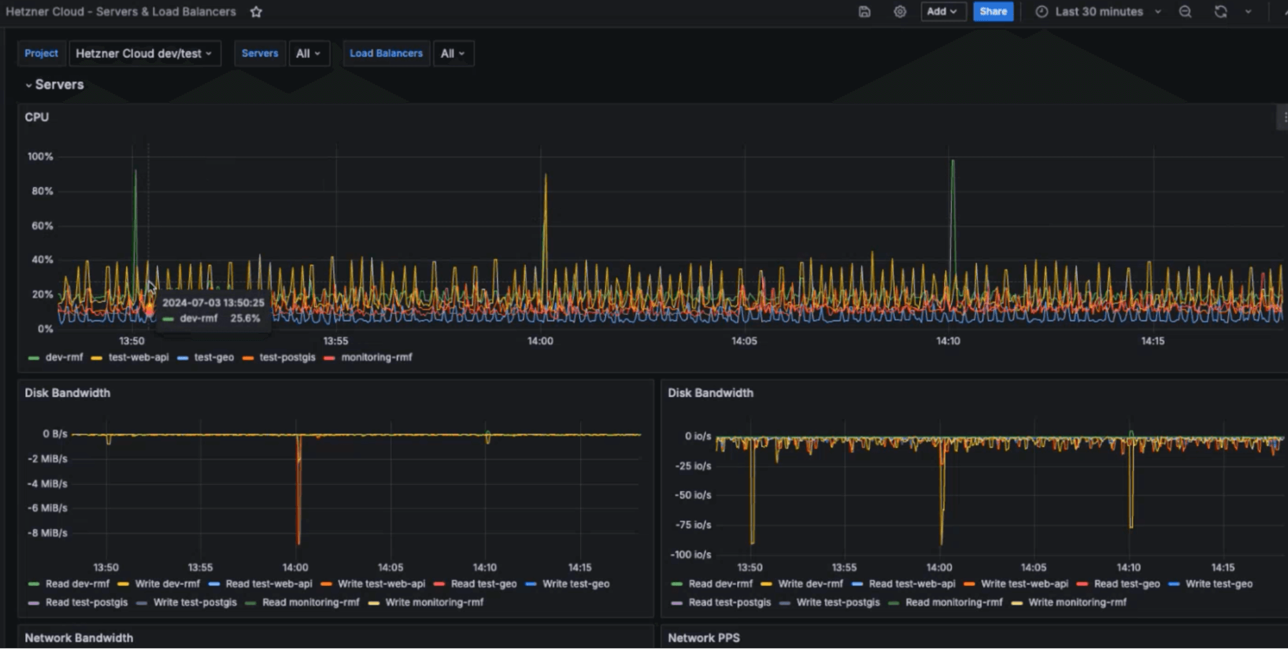Open the Project dropdown Hetzner Cloud dev/test
1288x649 pixels.
pos(144,53)
